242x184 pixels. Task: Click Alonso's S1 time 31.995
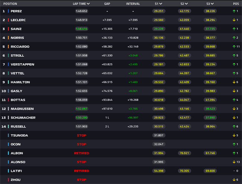tap(159, 162)
